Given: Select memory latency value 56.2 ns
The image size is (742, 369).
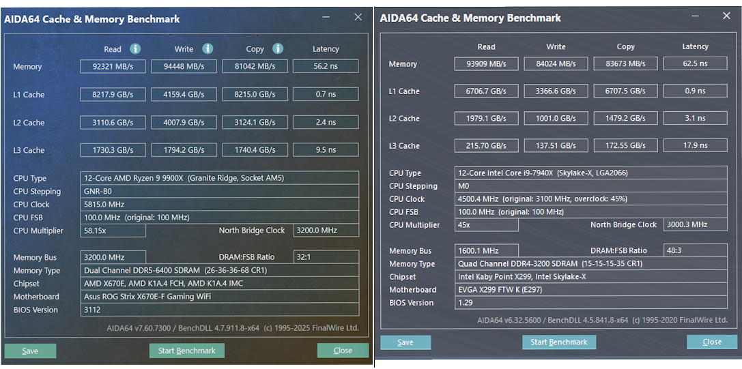Looking at the screenshot, I should 326,67.
